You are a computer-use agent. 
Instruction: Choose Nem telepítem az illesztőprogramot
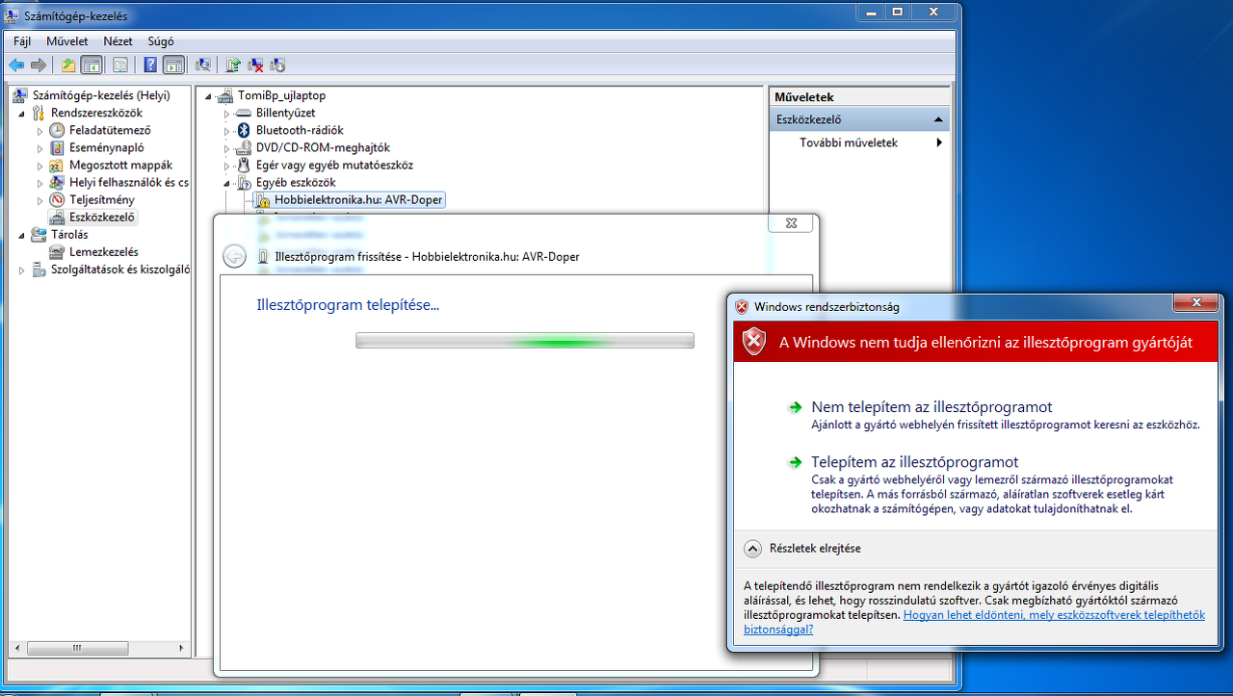click(x=931, y=407)
